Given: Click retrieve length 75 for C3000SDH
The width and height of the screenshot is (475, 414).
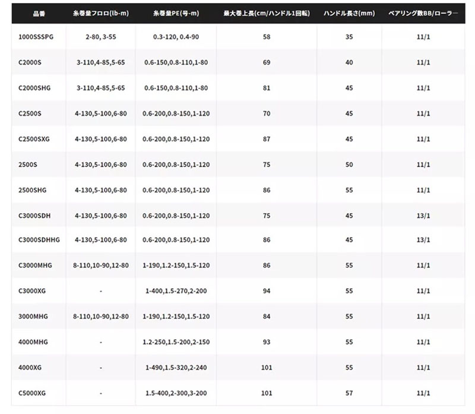Looking at the screenshot, I should [267, 216].
